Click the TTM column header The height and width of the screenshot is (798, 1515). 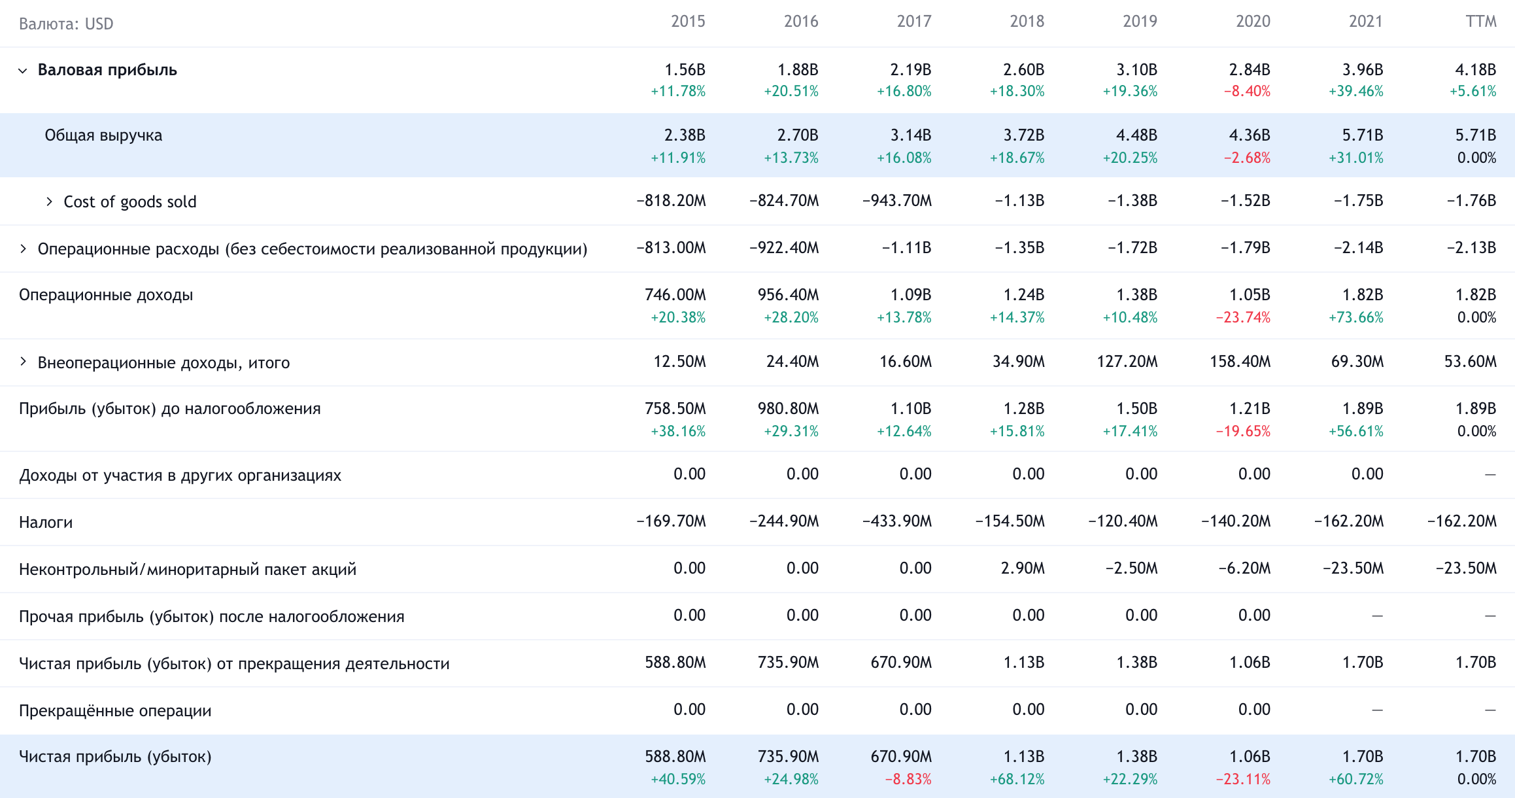[1481, 22]
